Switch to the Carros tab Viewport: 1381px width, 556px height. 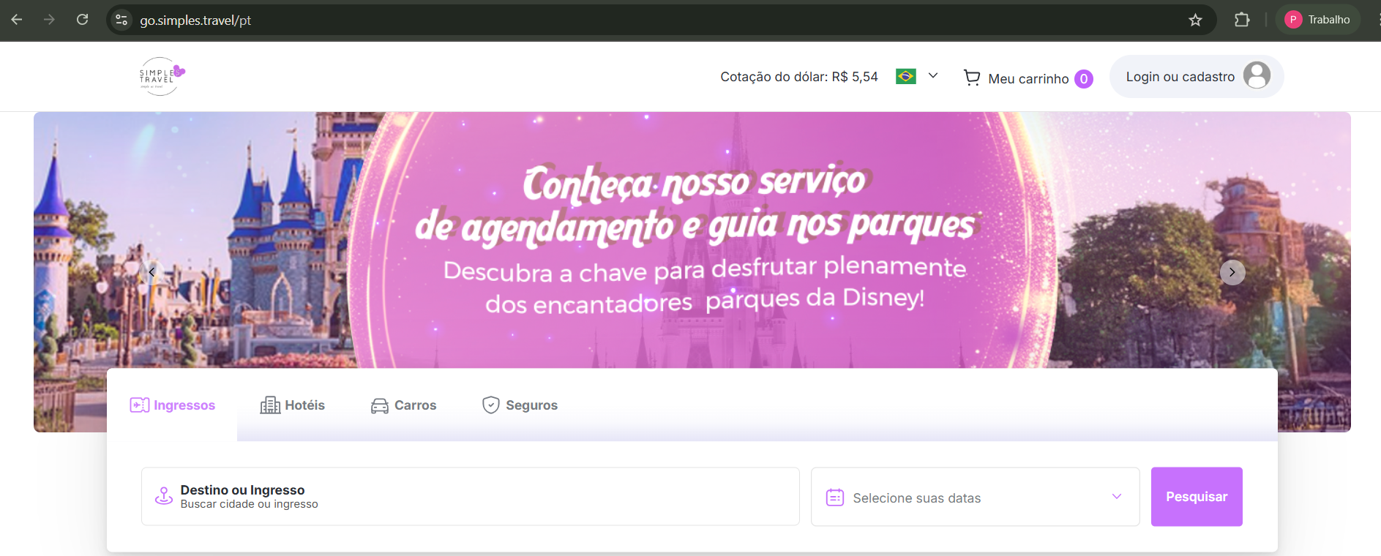(x=403, y=405)
